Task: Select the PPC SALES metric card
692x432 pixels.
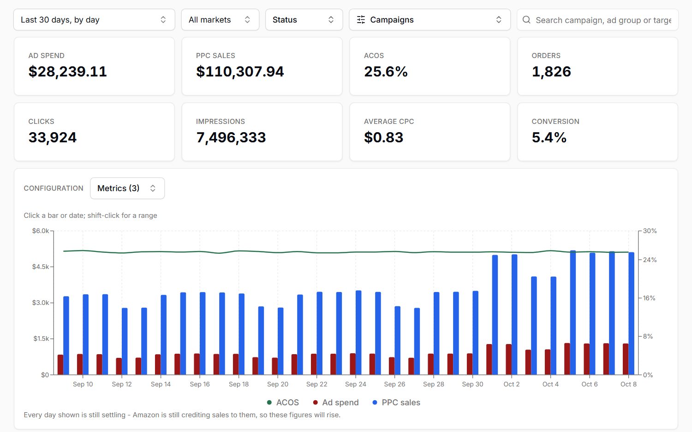Action: [262, 66]
